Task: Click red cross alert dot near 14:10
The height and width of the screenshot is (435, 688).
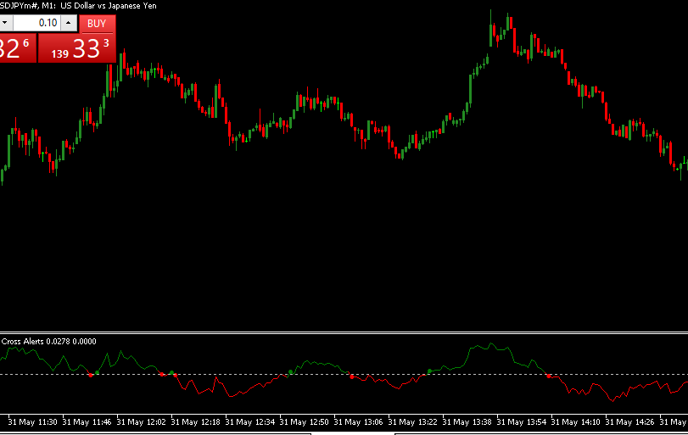Action: point(549,376)
